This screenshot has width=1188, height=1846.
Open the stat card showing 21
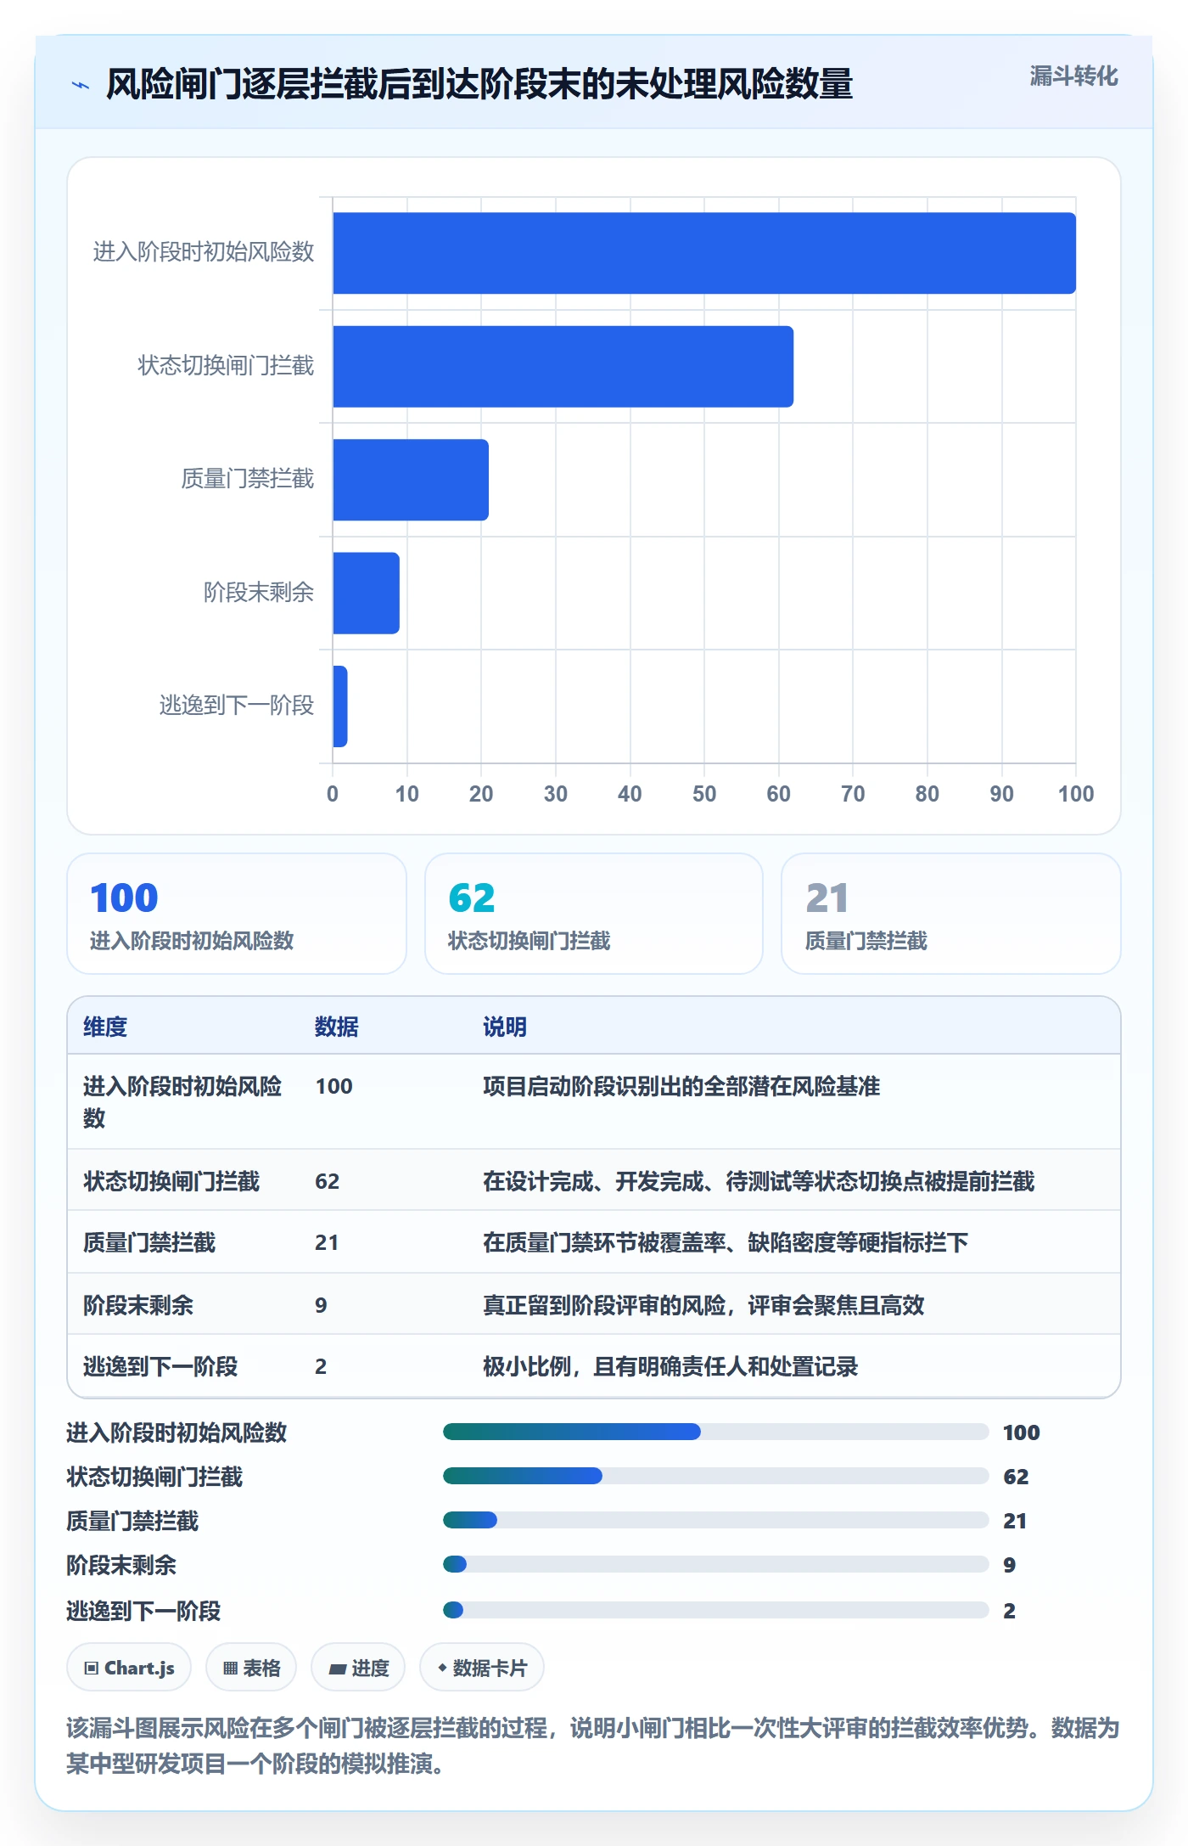coord(951,914)
